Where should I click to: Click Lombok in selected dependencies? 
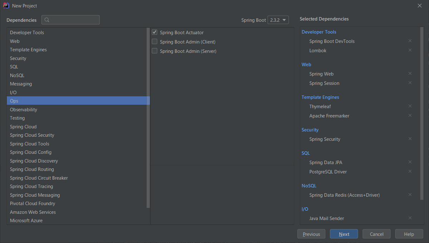(x=318, y=50)
